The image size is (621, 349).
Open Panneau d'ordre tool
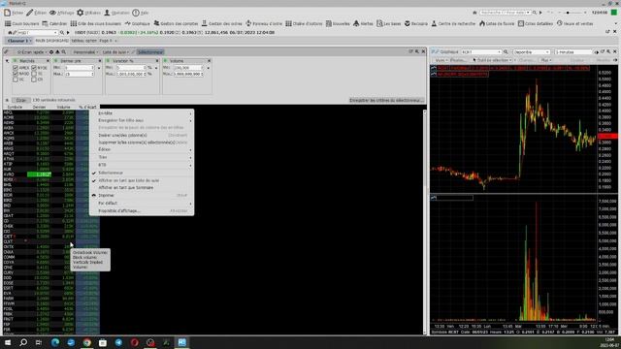pos(264,23)
